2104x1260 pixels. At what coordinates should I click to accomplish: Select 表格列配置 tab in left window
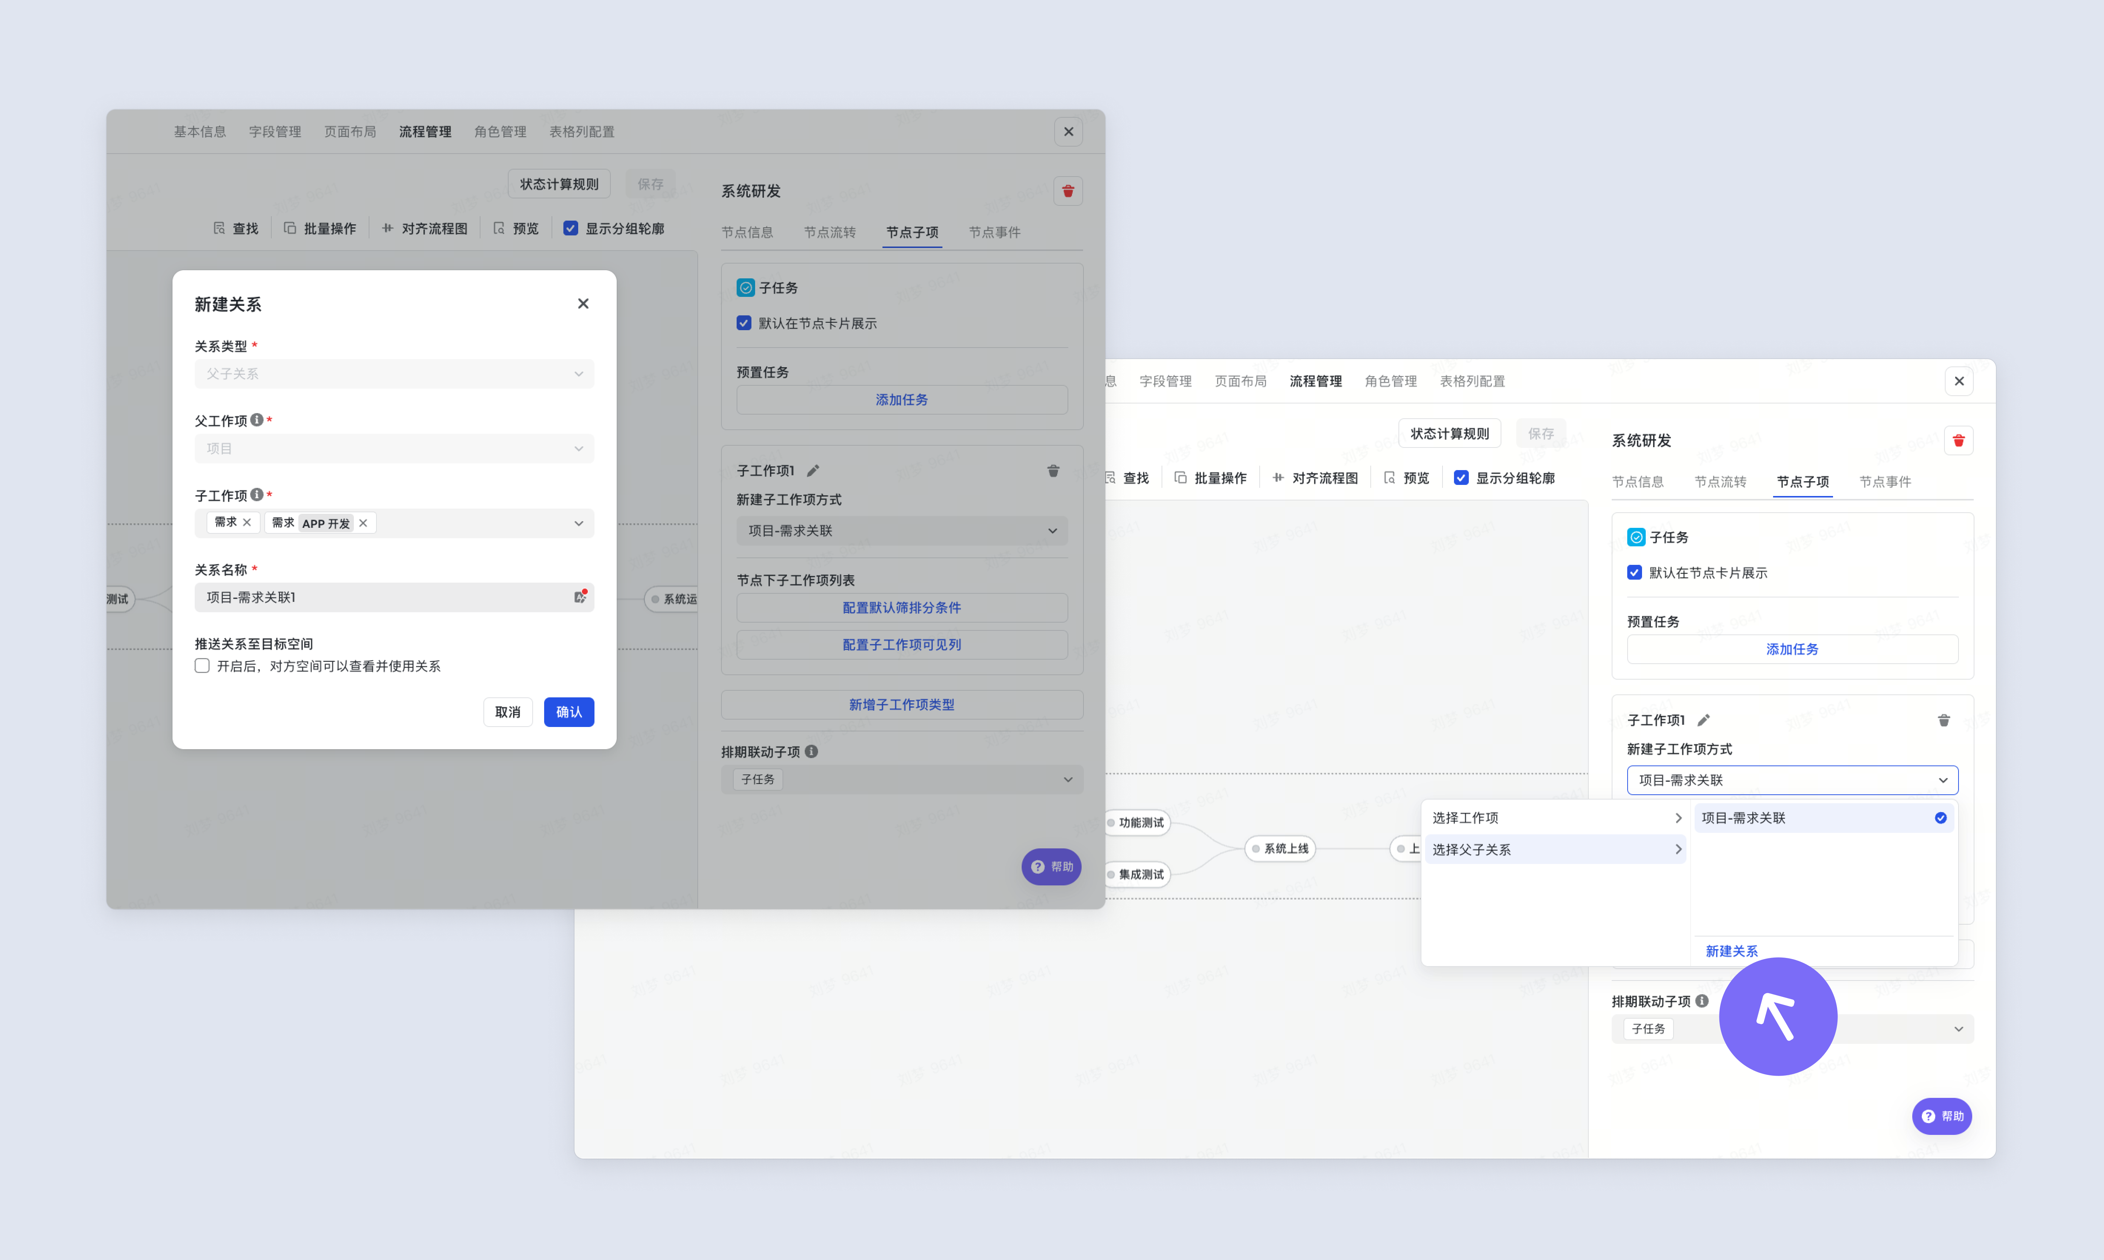582,132
